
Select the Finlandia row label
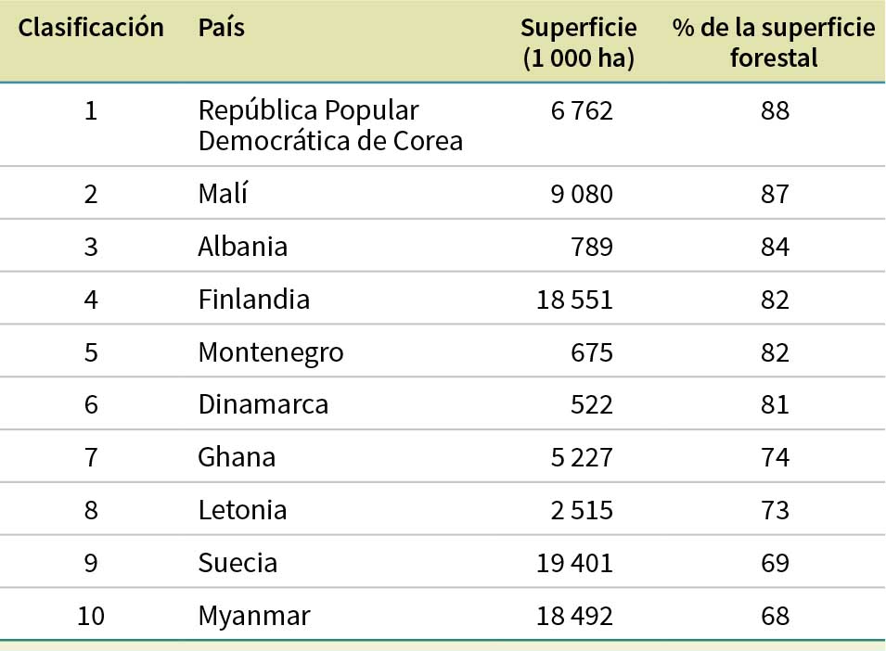[x=253, y=300]
